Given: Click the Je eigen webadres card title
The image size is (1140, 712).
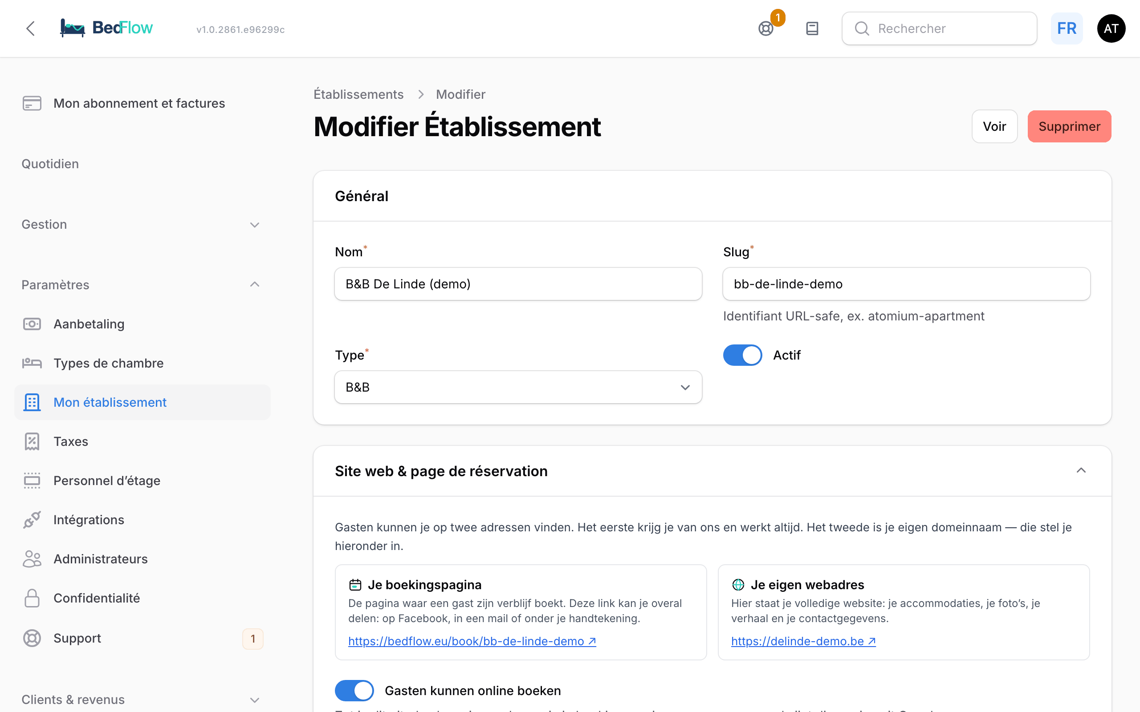Looking at the screenshot, I should [807, 585].
